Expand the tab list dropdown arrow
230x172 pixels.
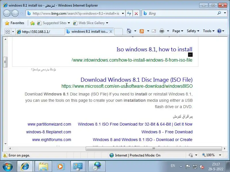13,32
